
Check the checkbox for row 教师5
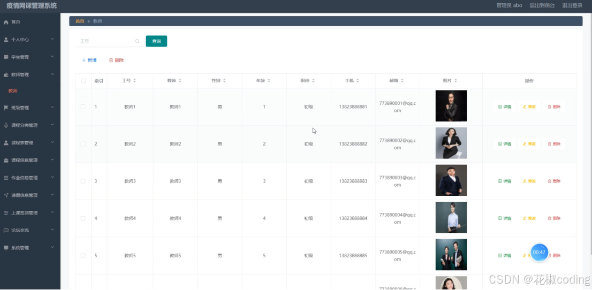click(83, 256)
